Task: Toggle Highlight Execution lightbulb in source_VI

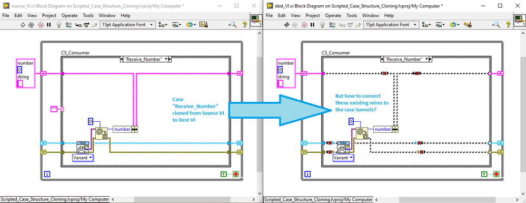Action: [x=59, y=25]
